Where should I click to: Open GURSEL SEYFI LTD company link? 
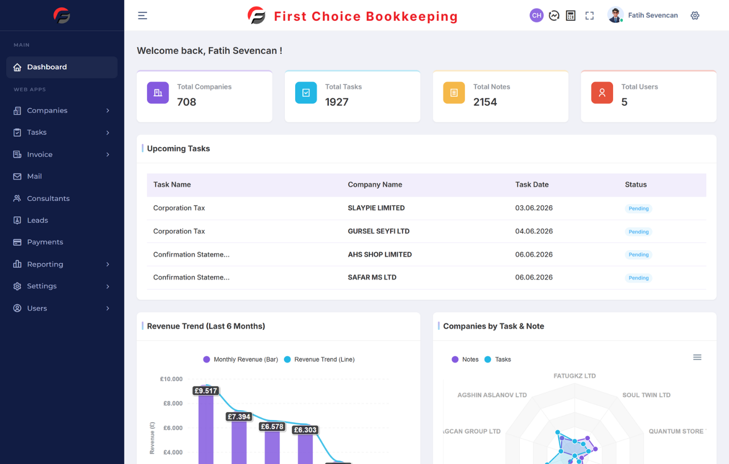(x=378, y=231)
